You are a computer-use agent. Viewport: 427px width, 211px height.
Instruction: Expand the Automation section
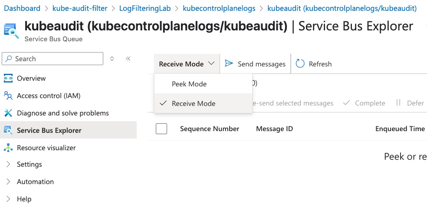[35, 181]
